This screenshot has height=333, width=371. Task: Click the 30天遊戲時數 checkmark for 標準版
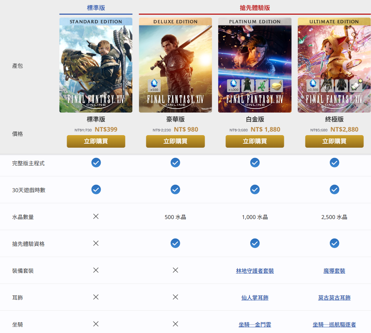point(96,190)
